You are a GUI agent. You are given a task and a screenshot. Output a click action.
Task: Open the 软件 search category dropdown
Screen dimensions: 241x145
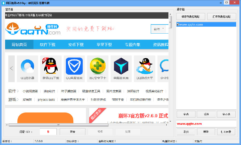coord(159,29)
